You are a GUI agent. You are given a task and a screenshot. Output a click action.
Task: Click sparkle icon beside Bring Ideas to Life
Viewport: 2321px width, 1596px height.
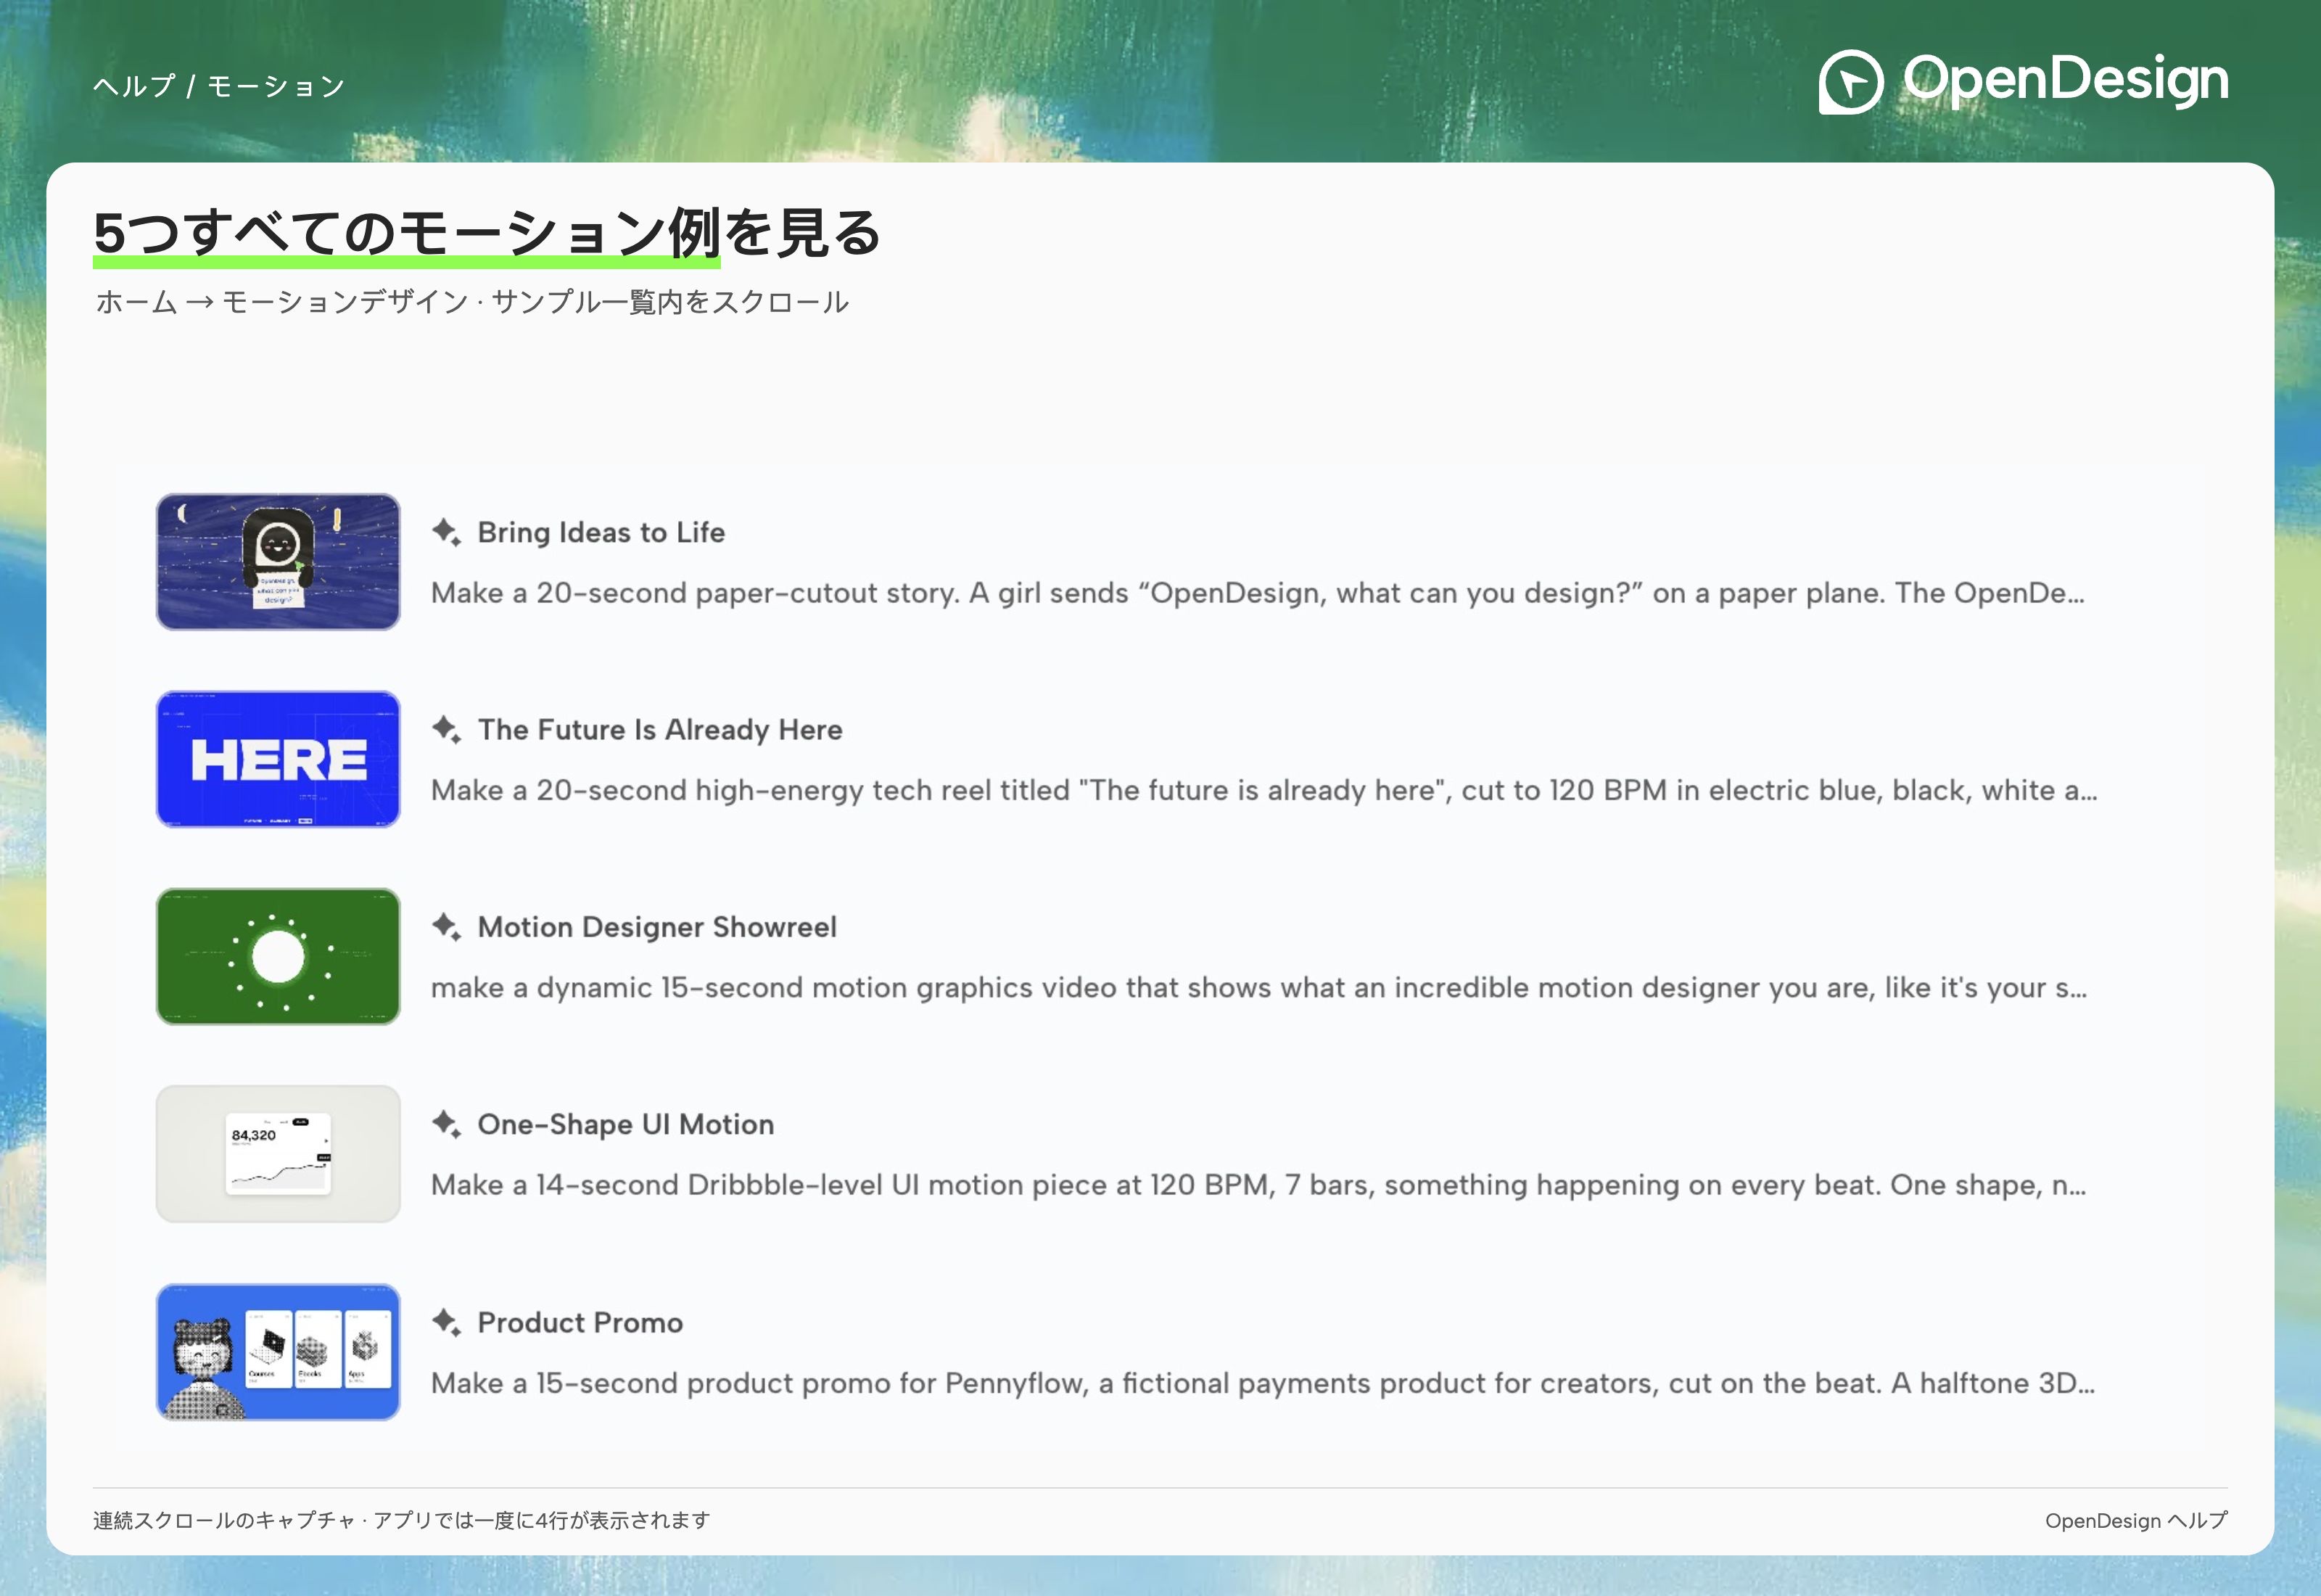[446, 532]
